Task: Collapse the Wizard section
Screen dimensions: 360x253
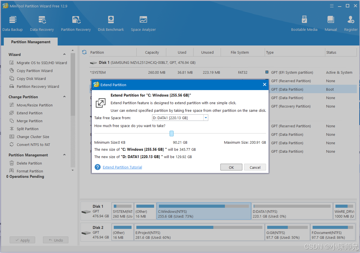Action: pyautogui.click(x=64, y=55)
